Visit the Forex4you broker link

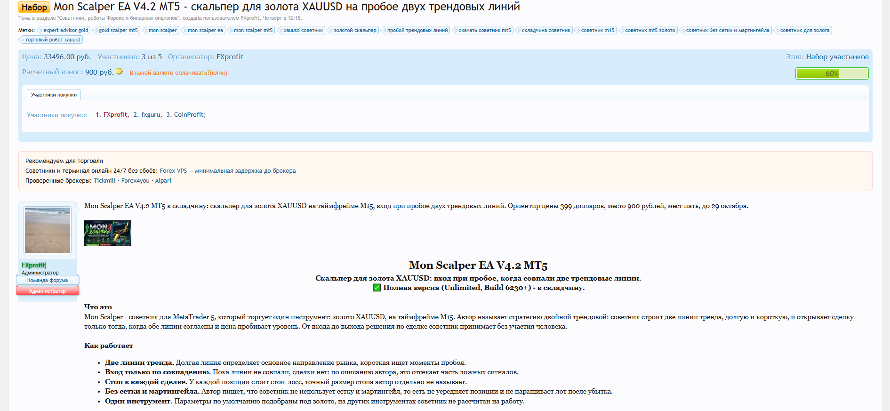(136, 181)
